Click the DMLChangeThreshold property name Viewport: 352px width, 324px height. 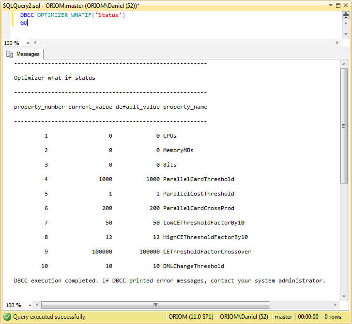194,266
